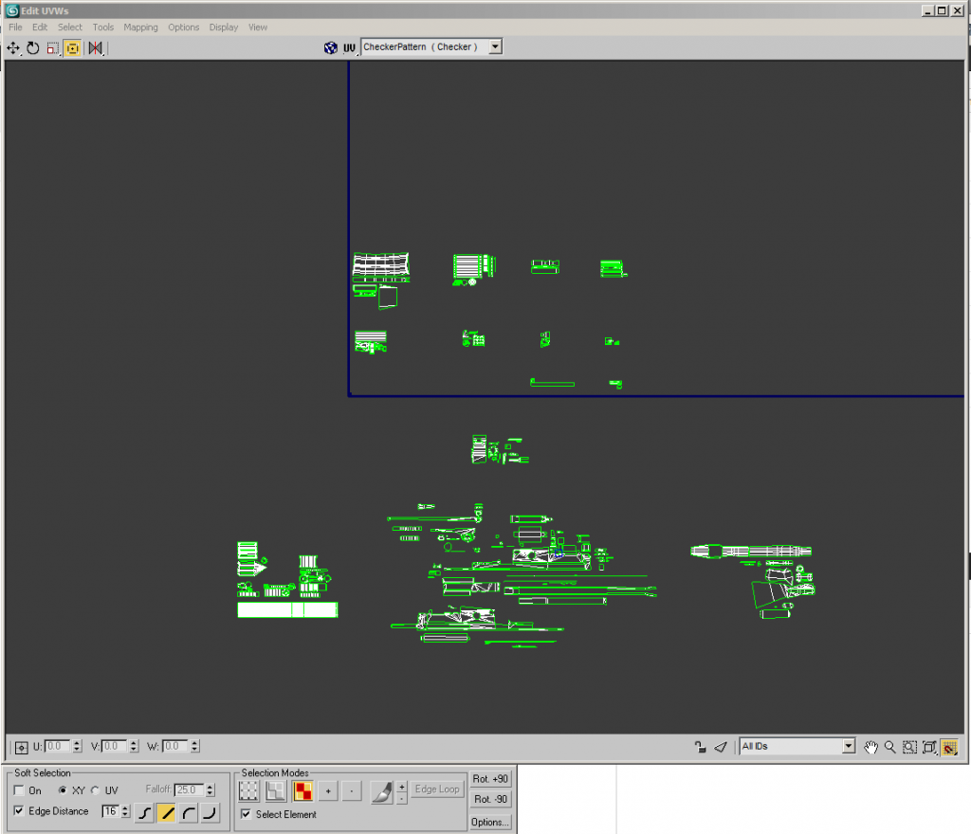Open the Mapping menu
Screen dimensions: 971x834
[140, 27]
